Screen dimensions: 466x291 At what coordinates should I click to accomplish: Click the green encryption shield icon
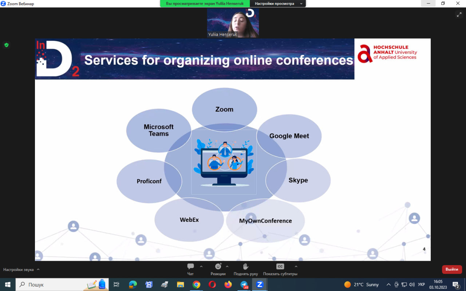(x=6, y=45)
